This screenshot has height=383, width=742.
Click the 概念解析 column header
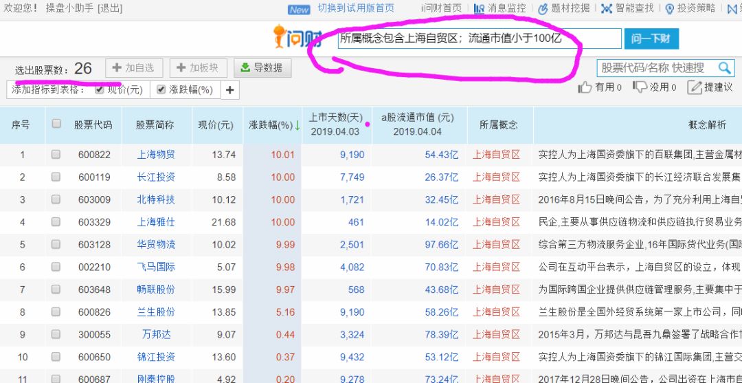coord(707,125)
